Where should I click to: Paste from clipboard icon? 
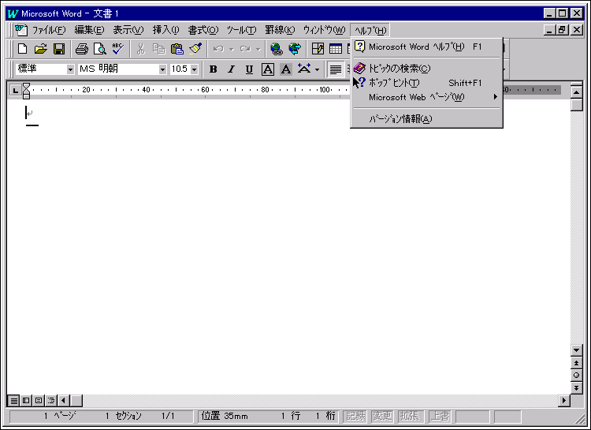pos(177,49)
